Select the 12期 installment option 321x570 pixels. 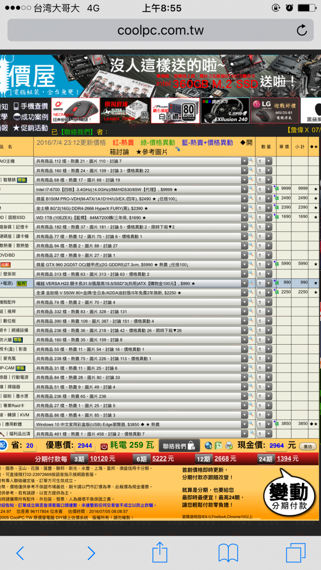point(203,459)
